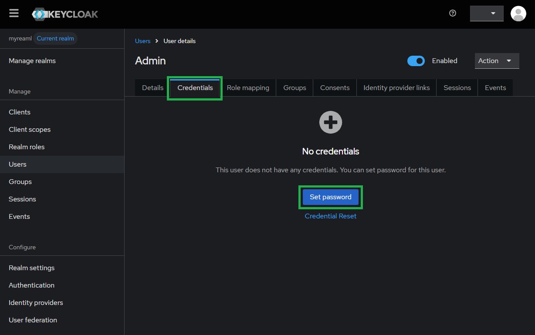
Task: Open the Role mapping tab
Action: point(248,88)
